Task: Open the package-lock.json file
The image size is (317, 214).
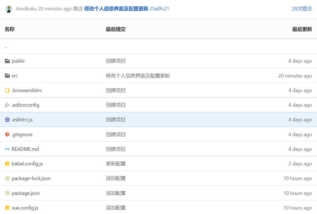Action: click(x=31, y=178)
